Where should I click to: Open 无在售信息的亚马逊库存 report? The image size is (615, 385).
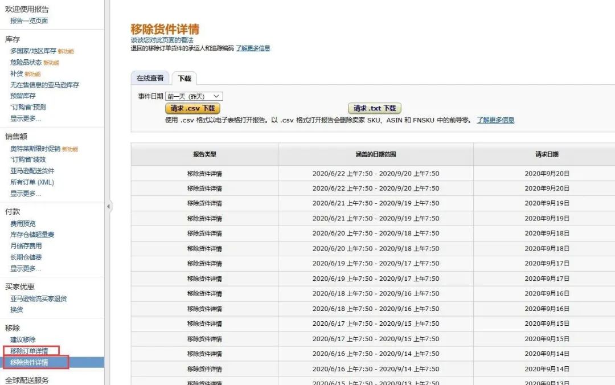[45, 85]
